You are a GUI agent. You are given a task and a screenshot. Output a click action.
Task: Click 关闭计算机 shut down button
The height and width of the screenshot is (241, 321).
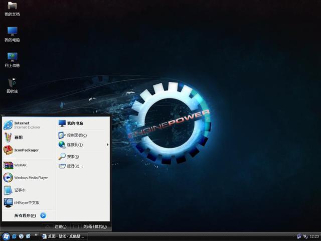tap(89, 226)
